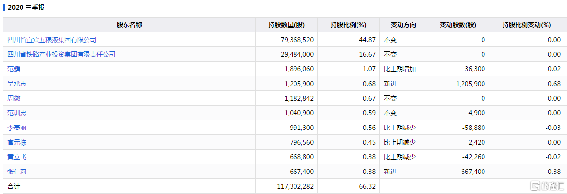Click shareholder name 范骥
567x194 pixels.
pyautogui.click(x=14, y=69)
